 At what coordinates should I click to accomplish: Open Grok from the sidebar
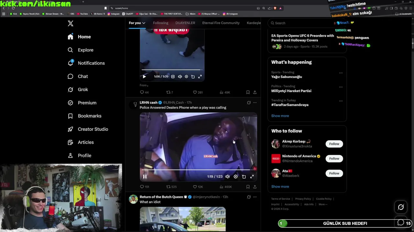[x=78, y=90]
